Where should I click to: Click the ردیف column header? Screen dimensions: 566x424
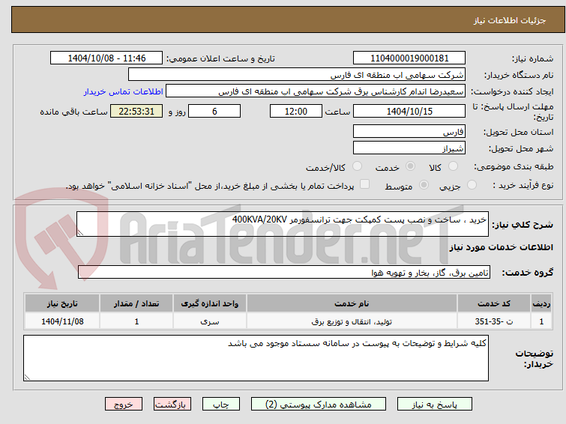pyautogui.click(x=541, y=303)
